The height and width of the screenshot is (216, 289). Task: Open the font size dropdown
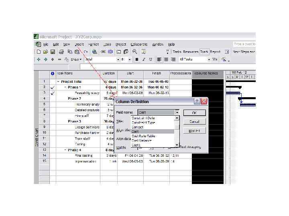coord(130,60)
